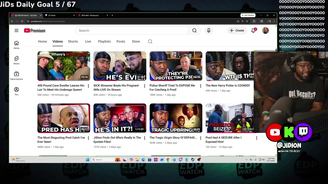Open JiDion Finds Out Epstein Files title

click(x=117, y=140)
